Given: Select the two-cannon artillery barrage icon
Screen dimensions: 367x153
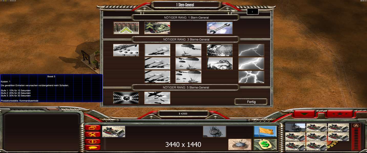Looking at the screenshot, I should tap(157, 63).
